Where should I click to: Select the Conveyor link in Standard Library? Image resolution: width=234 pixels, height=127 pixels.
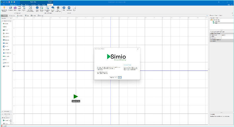(6, 66)
